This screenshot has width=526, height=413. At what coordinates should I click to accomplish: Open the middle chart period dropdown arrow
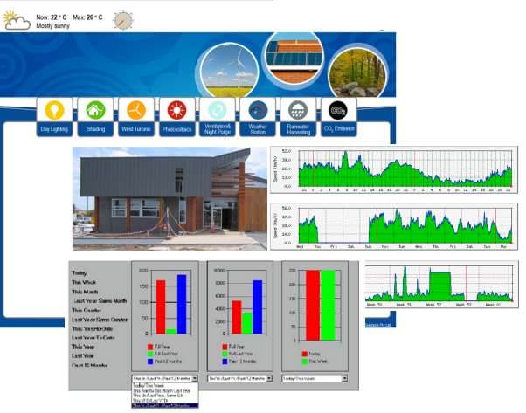pos(269,378)
